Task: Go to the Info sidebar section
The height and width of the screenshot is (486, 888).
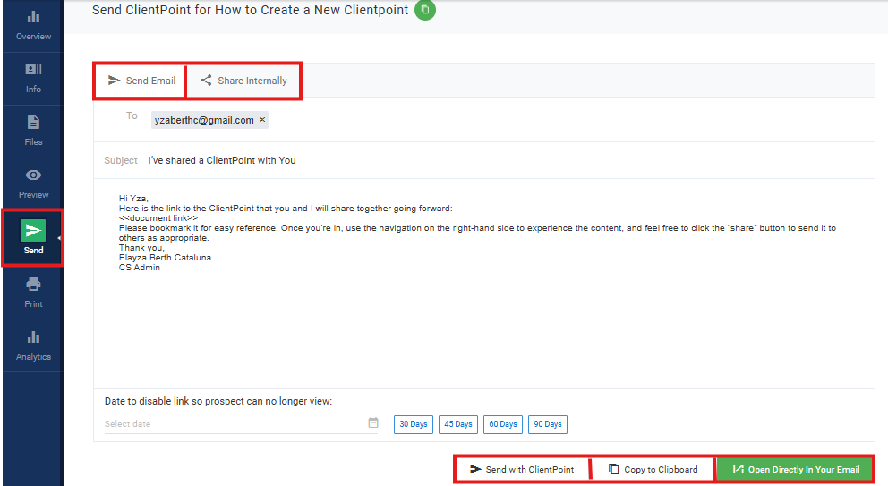Action: tap(33, 79)
